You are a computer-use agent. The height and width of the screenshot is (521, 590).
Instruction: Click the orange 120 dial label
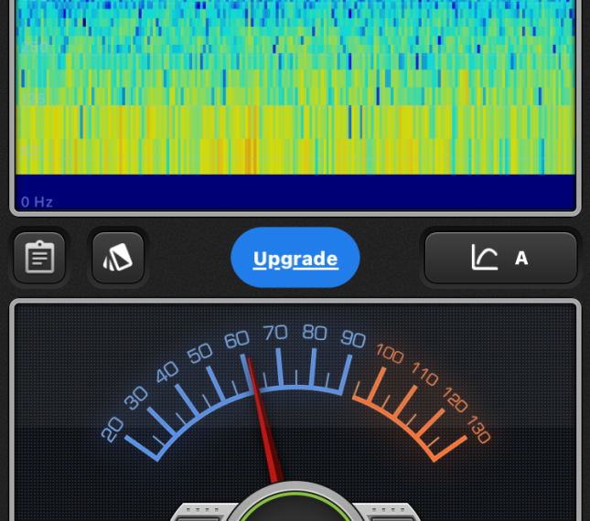click(455, 398)
